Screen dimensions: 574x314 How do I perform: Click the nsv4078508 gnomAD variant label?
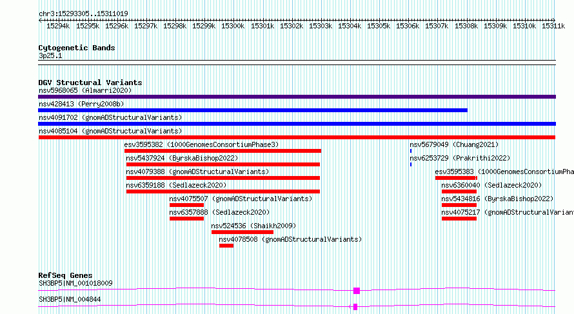290,239
